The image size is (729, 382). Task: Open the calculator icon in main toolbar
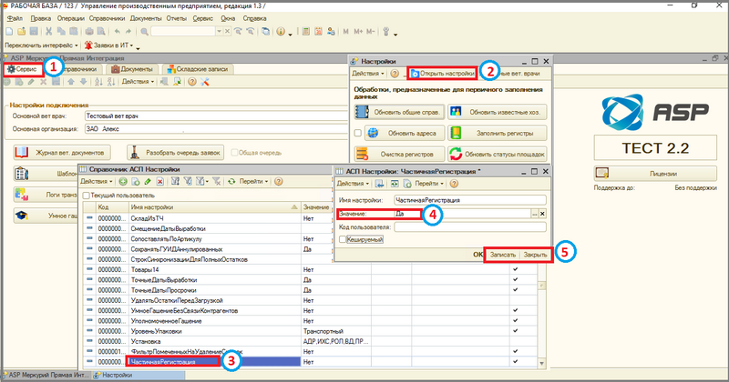tap(306, 32)
